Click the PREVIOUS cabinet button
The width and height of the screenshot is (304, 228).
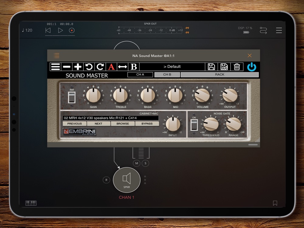[75, 124]
